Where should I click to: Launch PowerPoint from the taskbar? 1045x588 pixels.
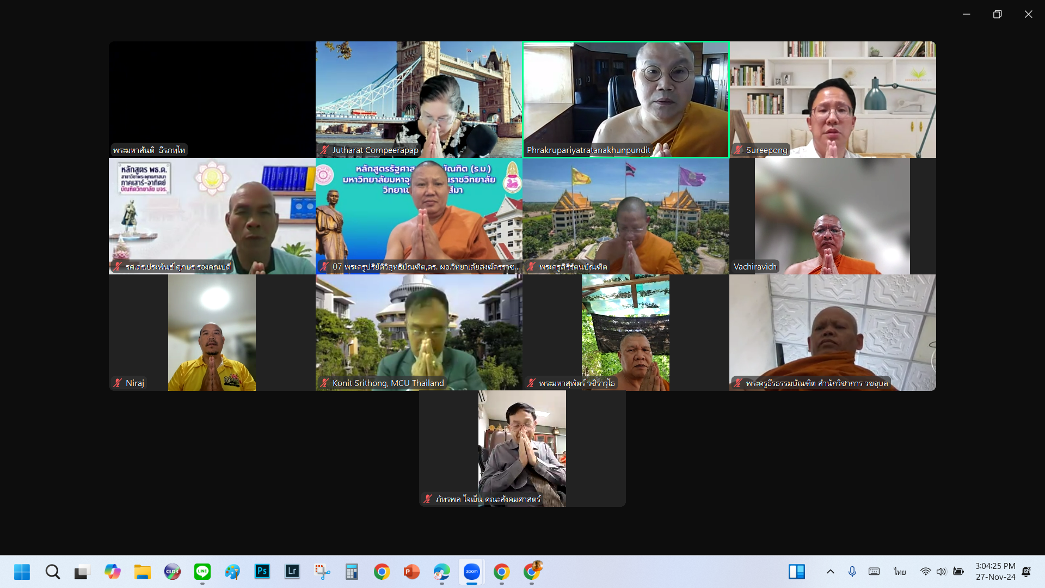pos(411,572)
